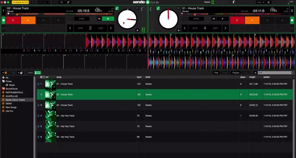Open the Files panel tab

[216, 73]
